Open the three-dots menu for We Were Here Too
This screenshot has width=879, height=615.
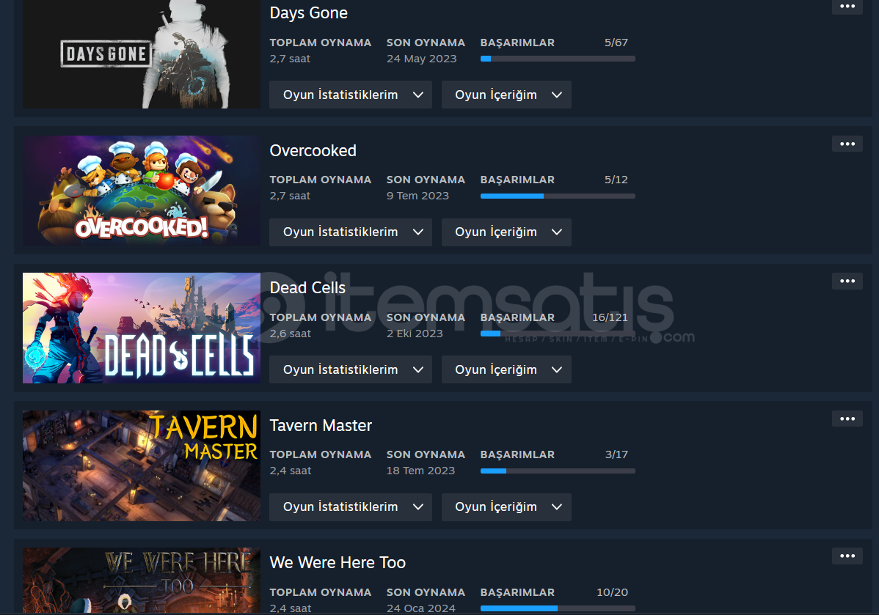[x=847, y=556]
